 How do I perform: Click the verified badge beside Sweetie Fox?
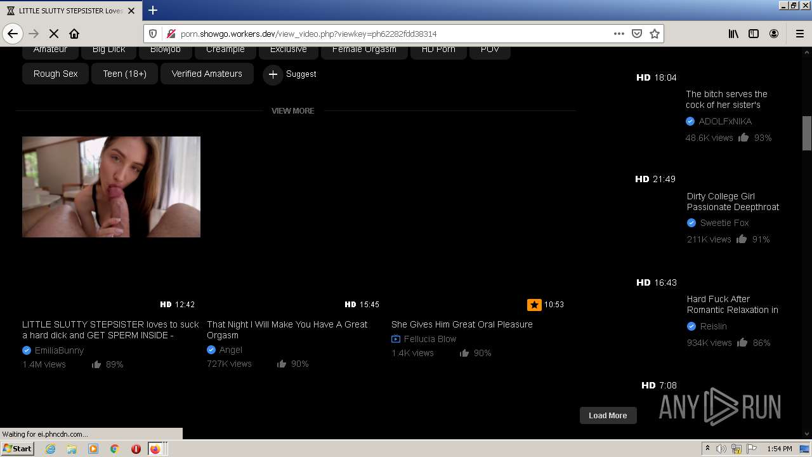pos(691,223)
